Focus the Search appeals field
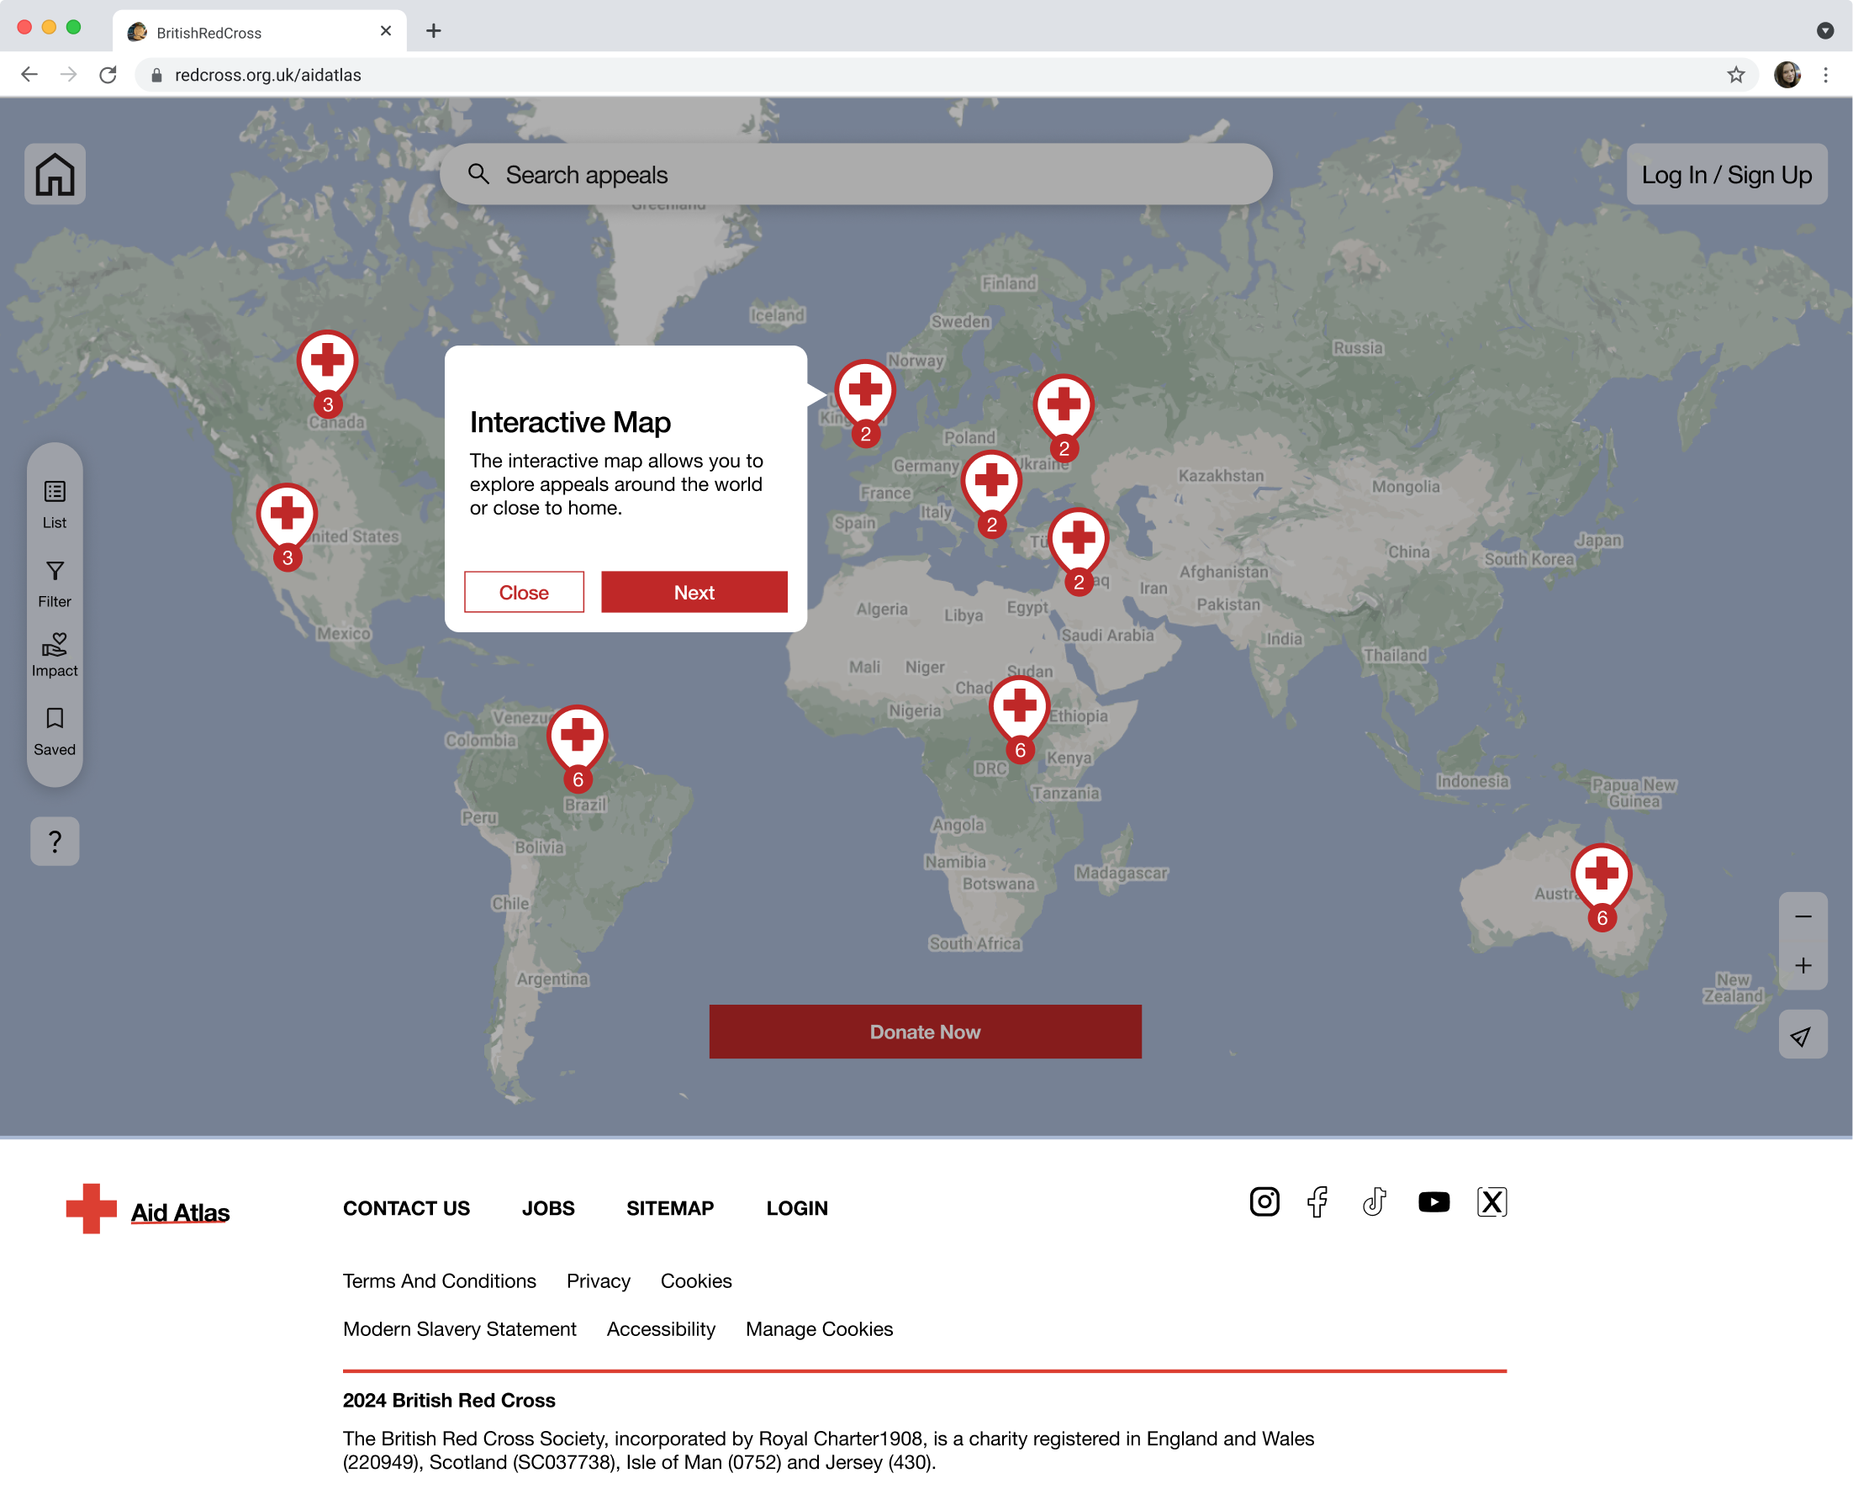This screenshot has width=1853, height=1510. (x=856, y=174)
